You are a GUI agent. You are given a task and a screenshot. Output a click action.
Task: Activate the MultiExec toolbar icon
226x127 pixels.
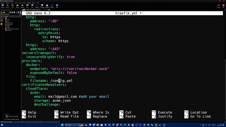coord(37,6)
